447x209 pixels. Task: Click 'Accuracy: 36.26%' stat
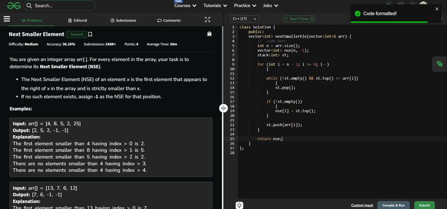tap(61, 44)
